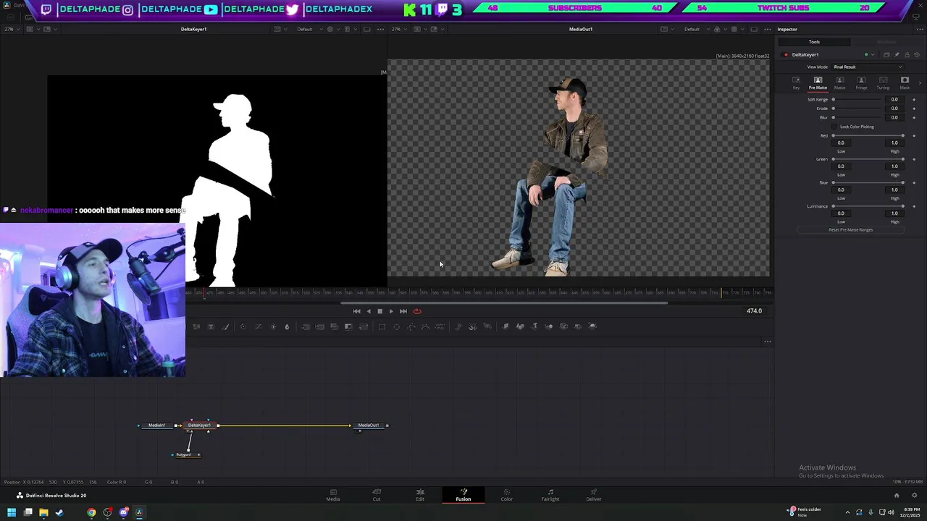Open the View Mode Final Result dropdown
Image resolution: width=927 pixels, height=521 pixels.
[x=868, y=67]
